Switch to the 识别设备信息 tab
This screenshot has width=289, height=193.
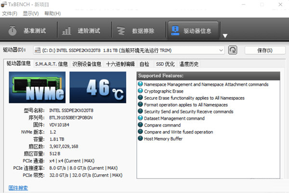click(x=87, y=64)
